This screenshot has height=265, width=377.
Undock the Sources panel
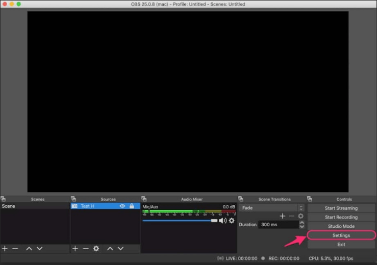[73, 199]
